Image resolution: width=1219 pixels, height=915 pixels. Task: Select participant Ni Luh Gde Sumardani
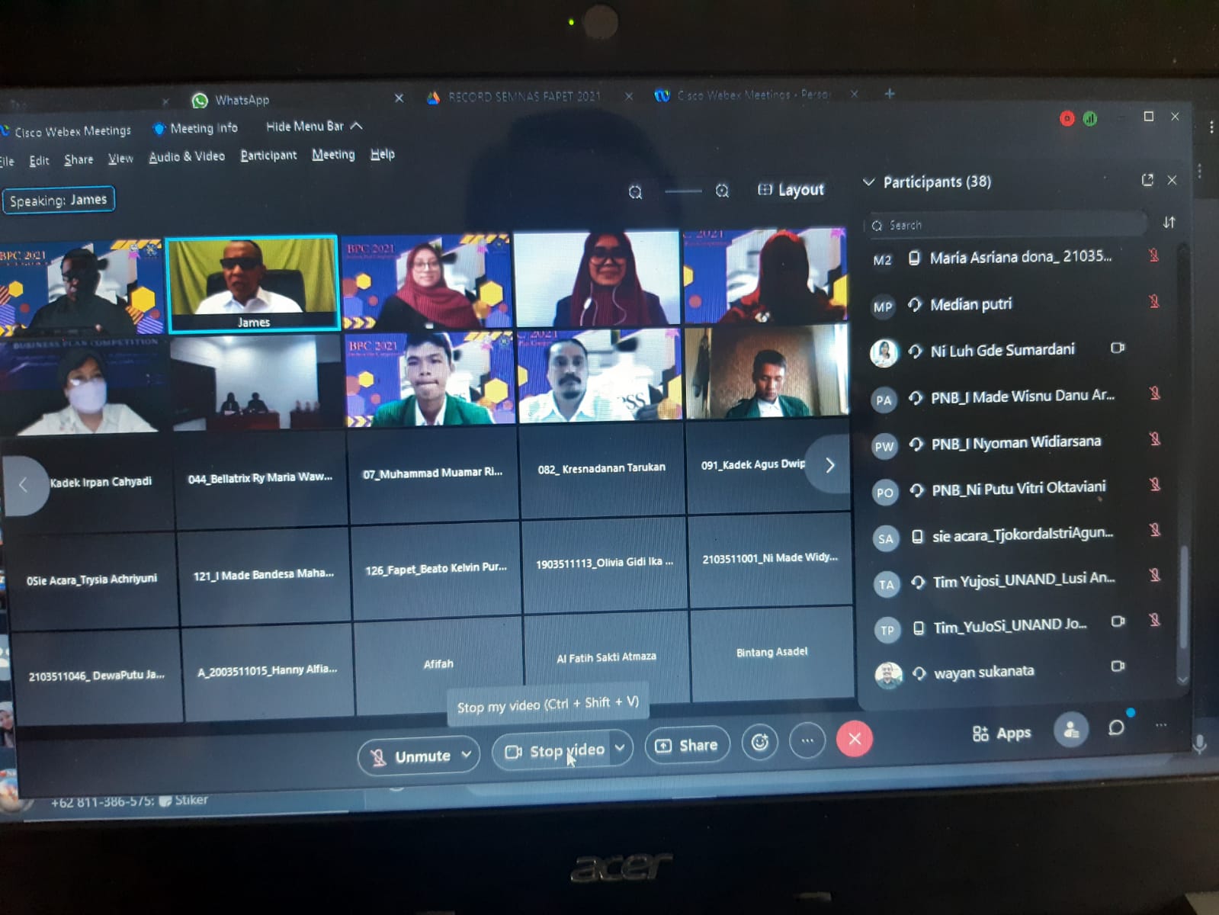1002,351
